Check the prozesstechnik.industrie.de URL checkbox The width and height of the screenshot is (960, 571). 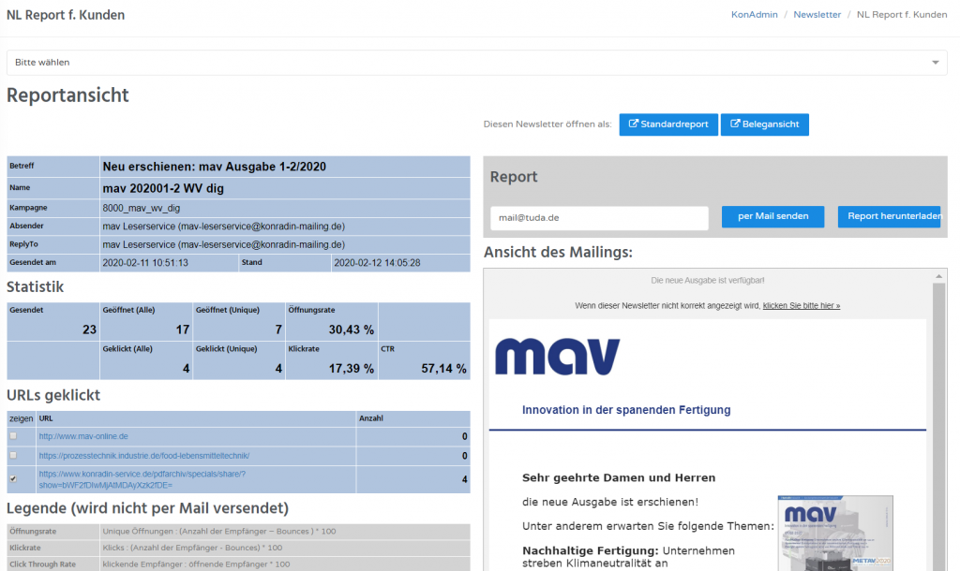point(13,455)
